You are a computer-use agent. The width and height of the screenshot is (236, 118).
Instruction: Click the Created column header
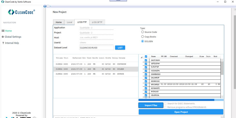point(174,56)
